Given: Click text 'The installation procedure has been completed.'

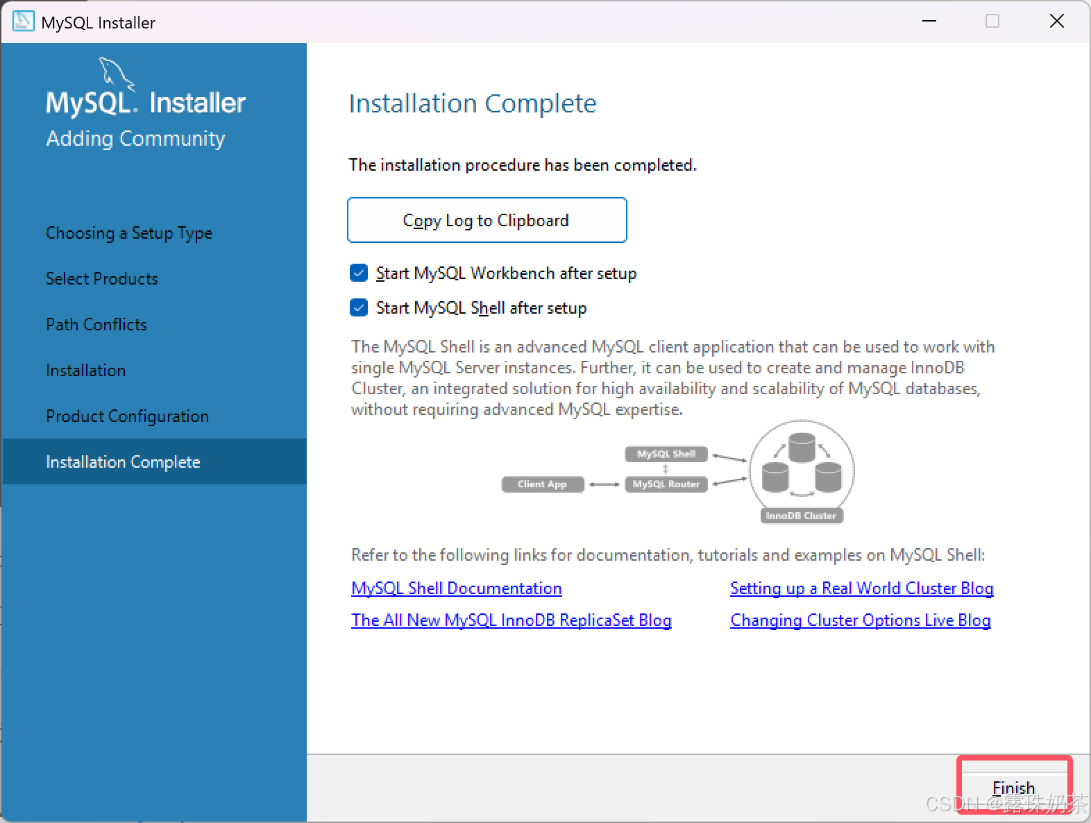Looking at the screenshot, I should click(523, 165).
